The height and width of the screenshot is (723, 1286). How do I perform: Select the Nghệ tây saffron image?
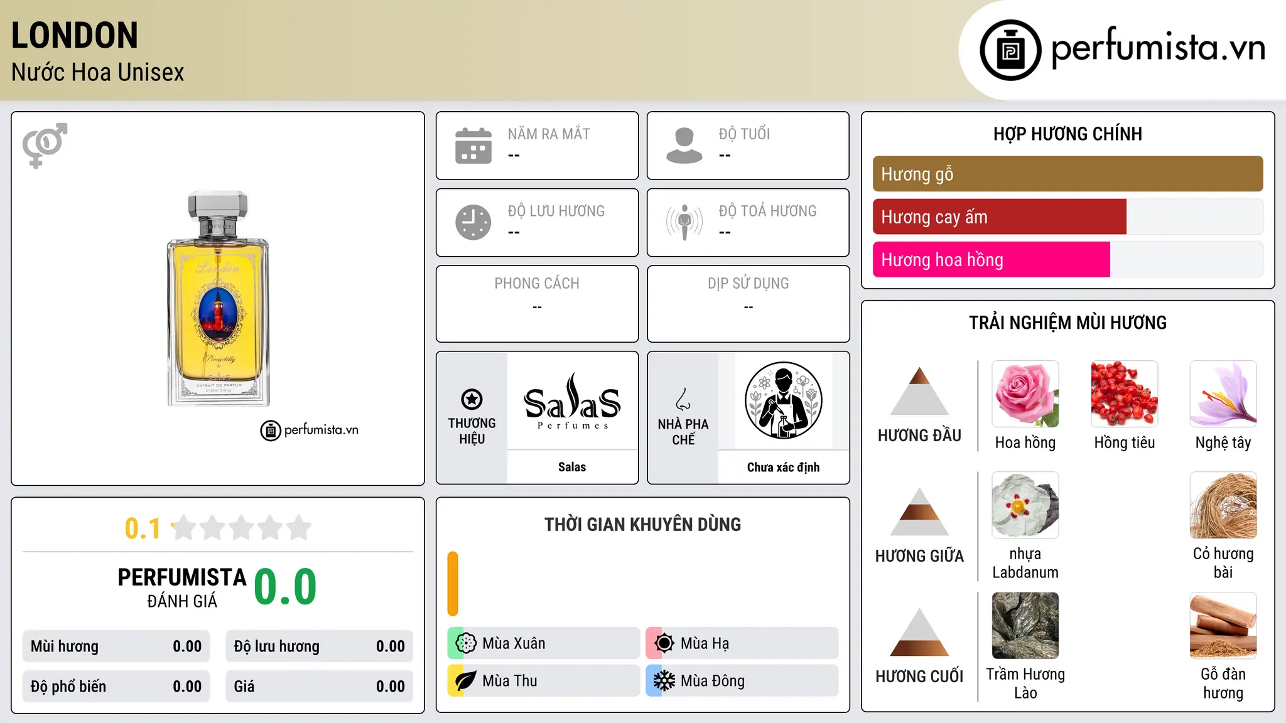[x=1223, y=394]
